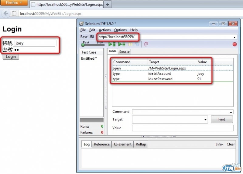Open the Info filter dropdown

219,144
